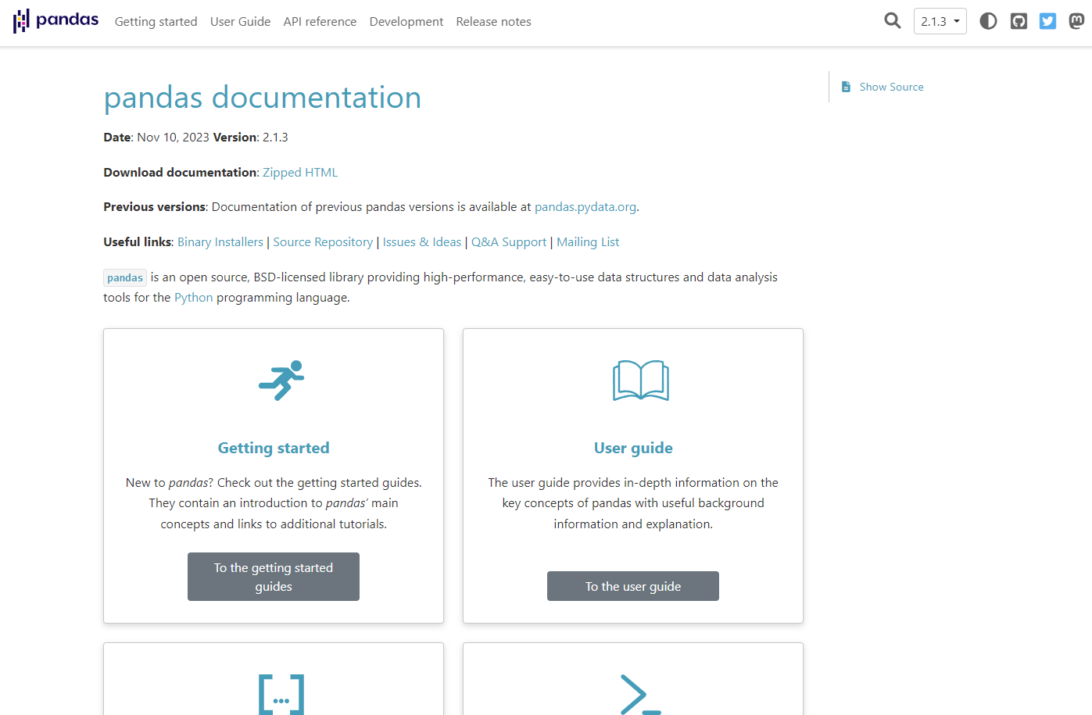Viewport: 1092px width, 715px height.
Task: Toggle light/dark theme mode
Action: (x=988, y=21)
